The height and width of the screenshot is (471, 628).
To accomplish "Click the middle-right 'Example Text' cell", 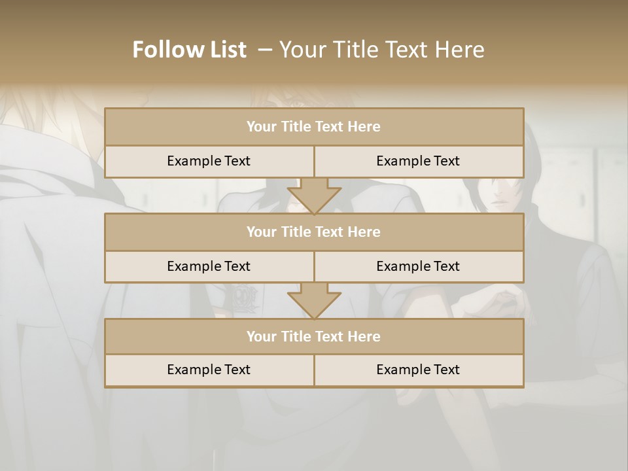I will 419,267.
